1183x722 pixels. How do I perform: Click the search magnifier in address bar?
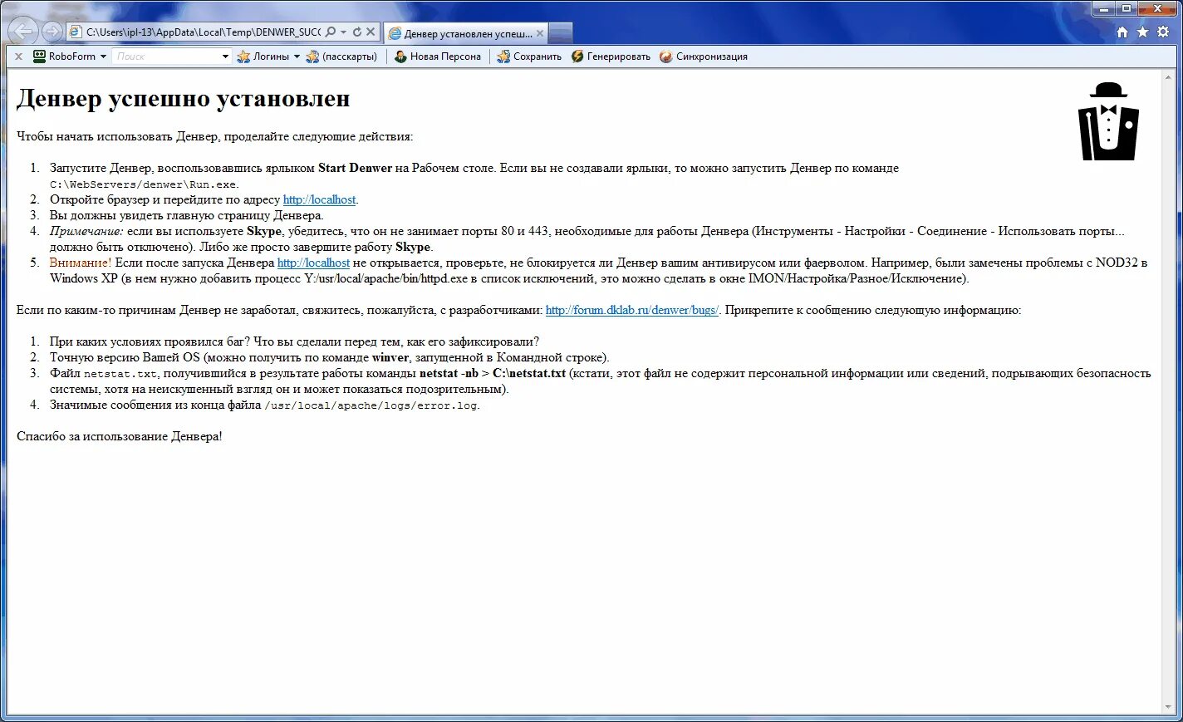tap(330, 32)
